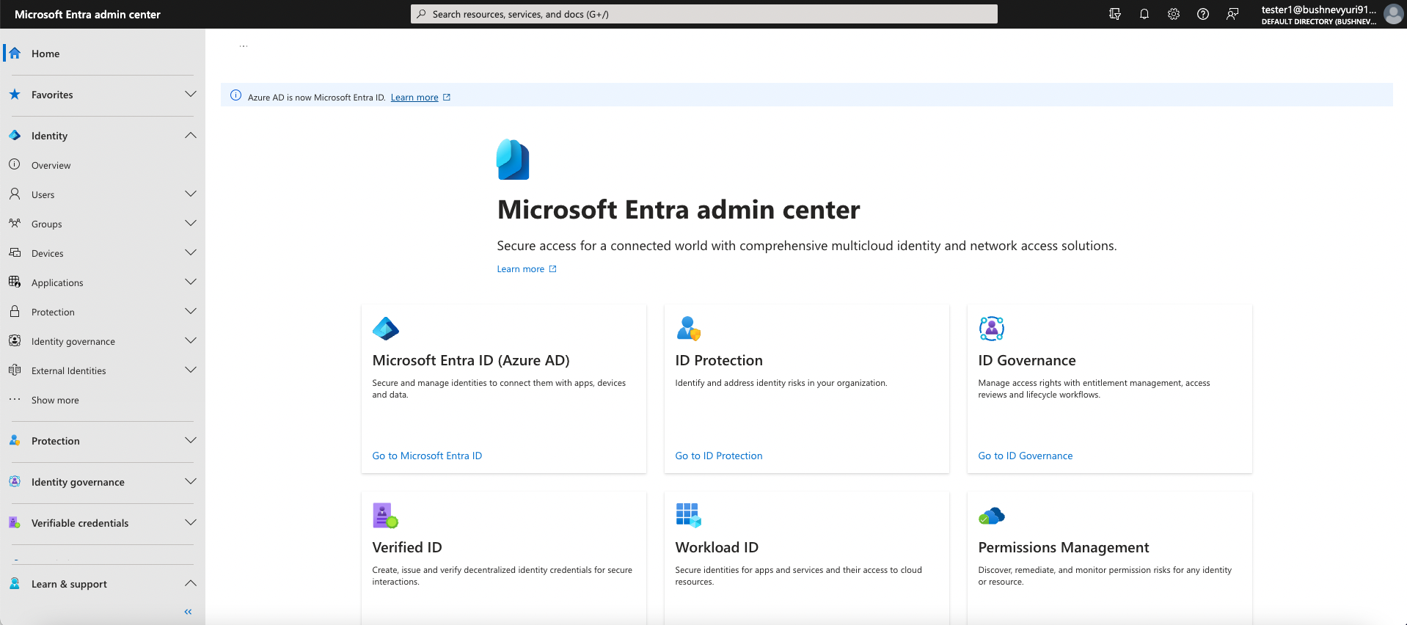
Task: Open portal settings gear icon
Action: pyautogui.click(x=1174, y=14)
